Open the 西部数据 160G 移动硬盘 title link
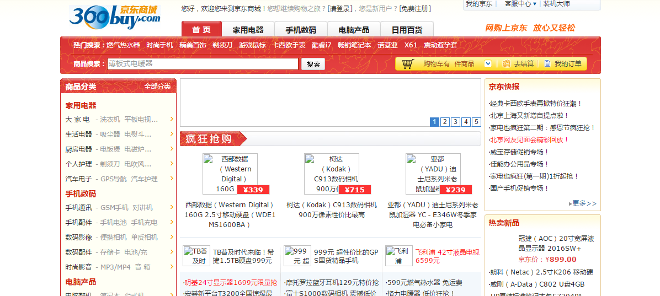Screen dimensions: 660x296 click(x=230, y=215)
